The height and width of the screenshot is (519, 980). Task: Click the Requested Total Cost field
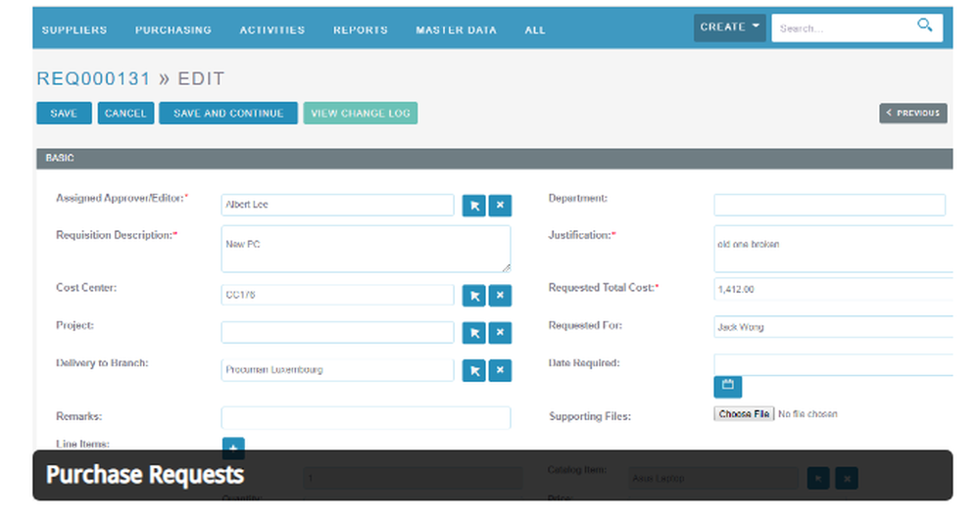tap(833, 289)
